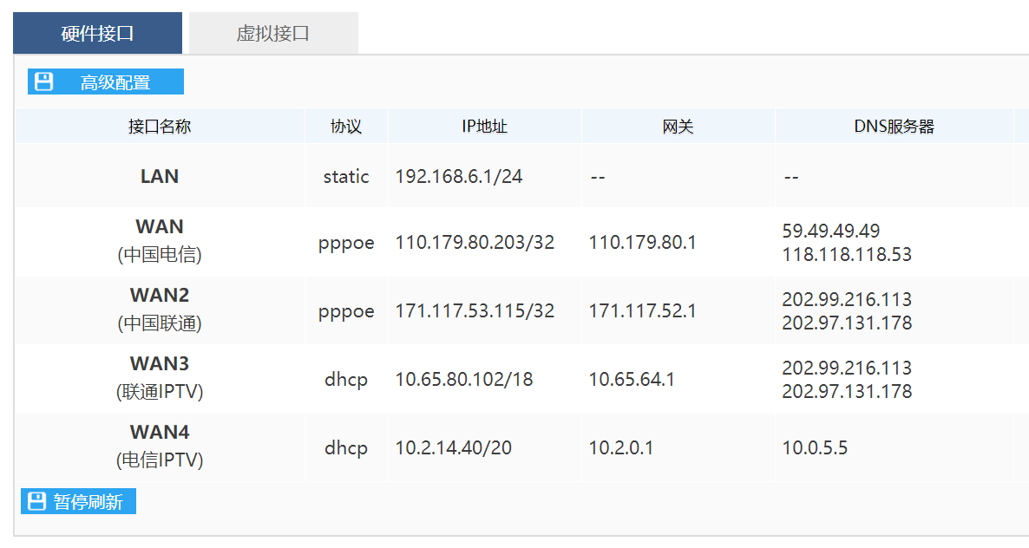Click DNS server 10.0.5.5
Viewport: 1029px width, 548px height.
point(815,447)
